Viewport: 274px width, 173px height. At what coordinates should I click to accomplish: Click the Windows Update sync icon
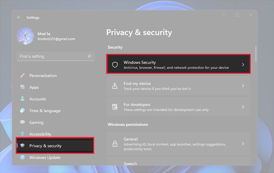[x=23, y=158]
